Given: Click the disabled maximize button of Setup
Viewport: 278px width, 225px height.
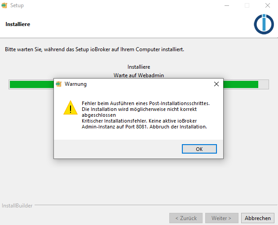Looking at the screenshot, I should (x=247, y=5).
